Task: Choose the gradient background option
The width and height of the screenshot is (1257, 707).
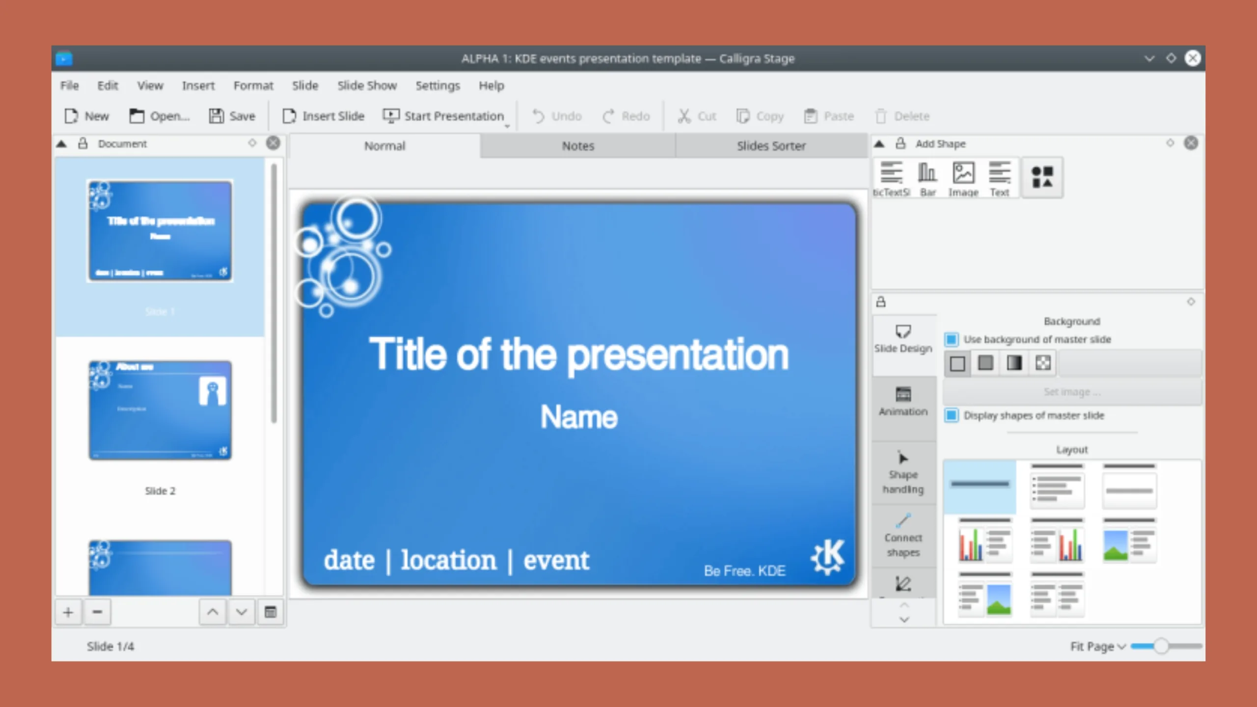Action: 1014,363
